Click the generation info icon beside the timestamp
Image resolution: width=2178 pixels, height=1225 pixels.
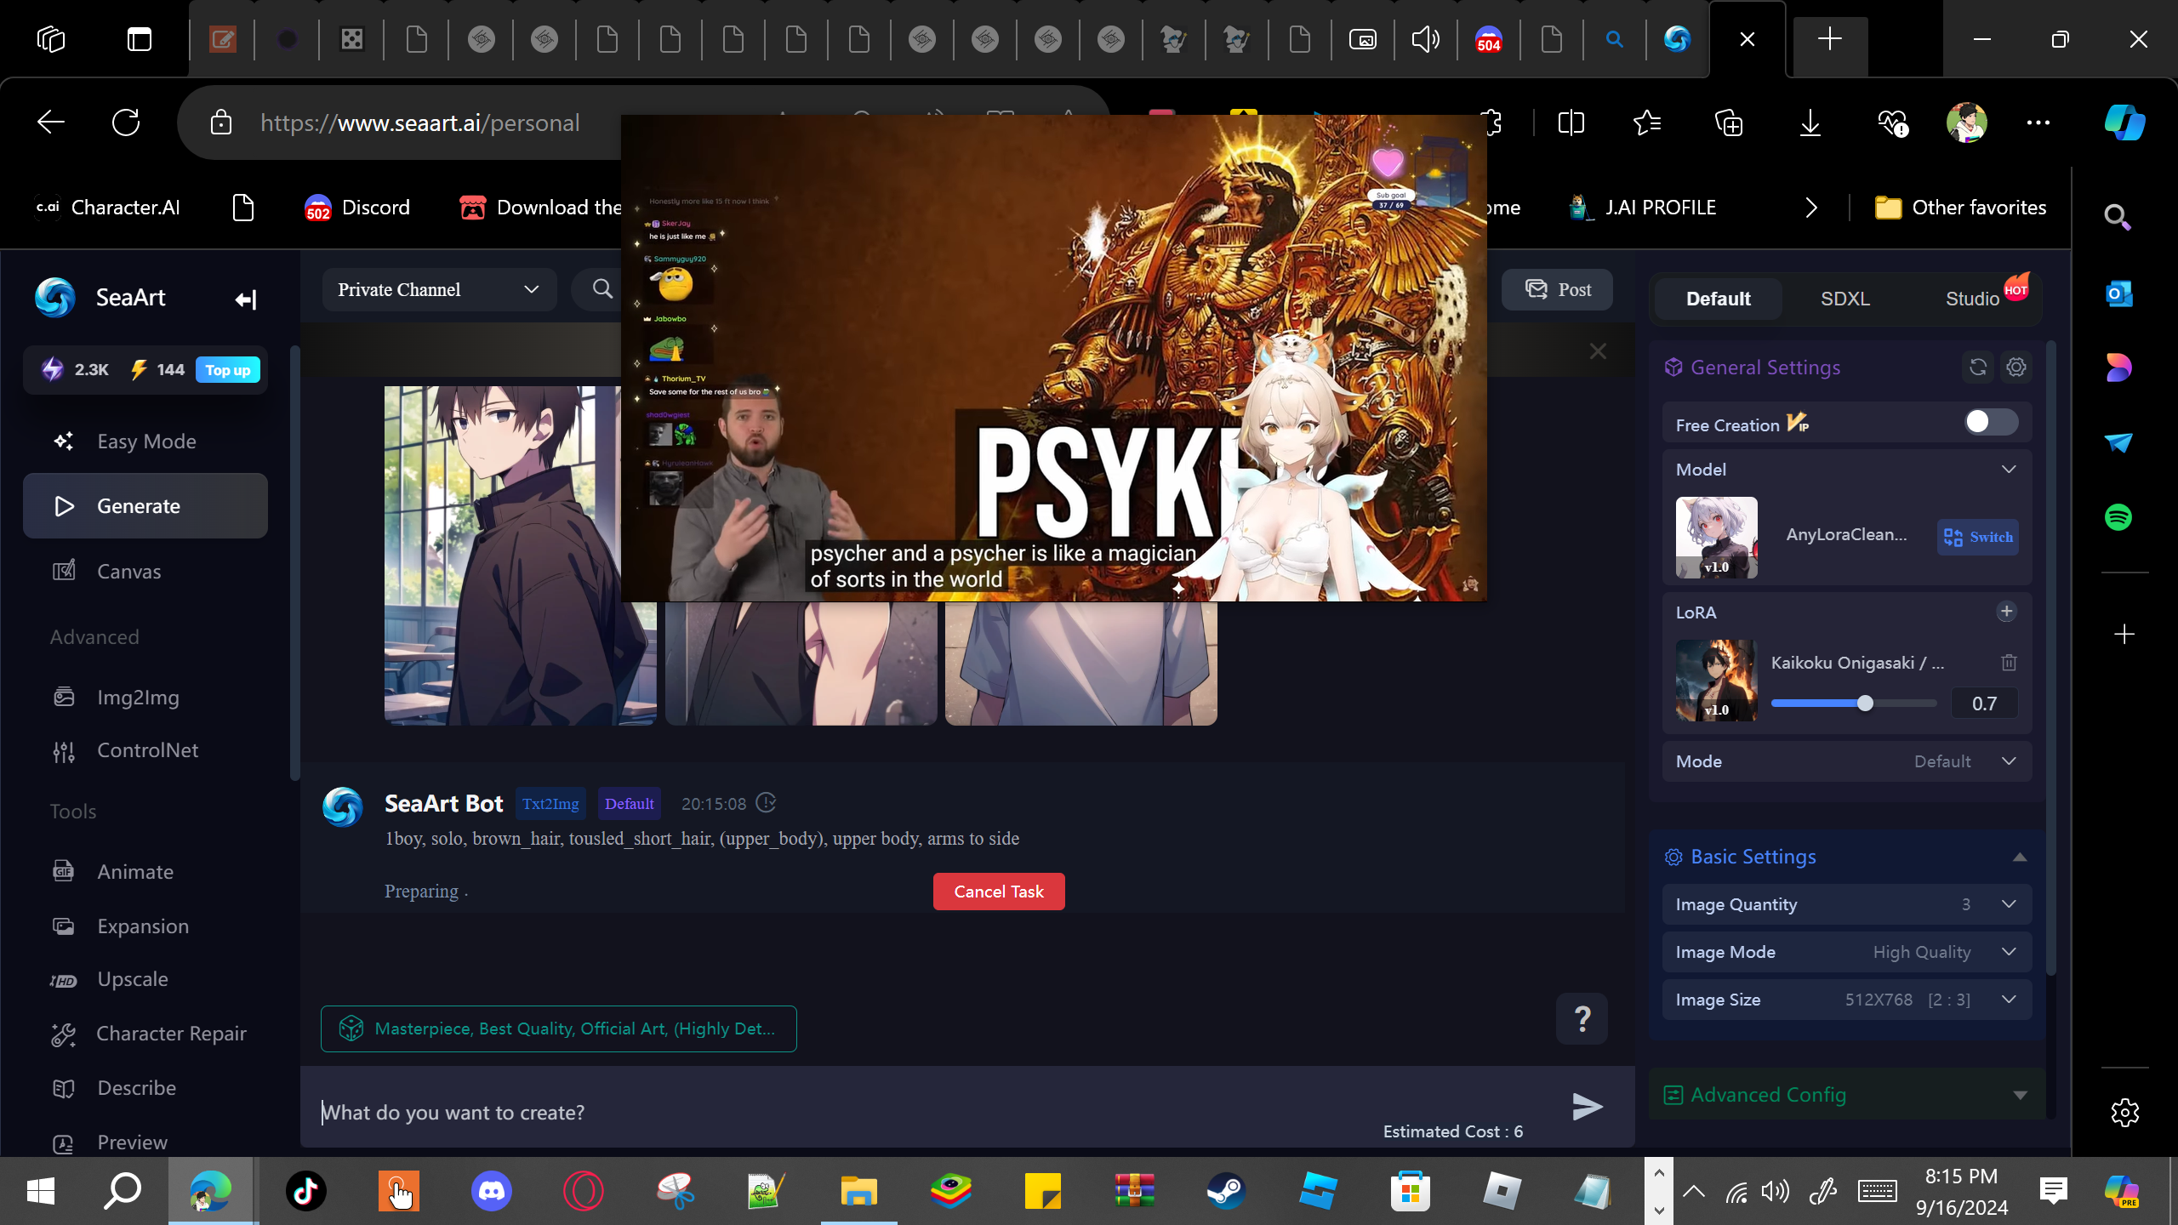pyautogui.click(x=767, y=802)
